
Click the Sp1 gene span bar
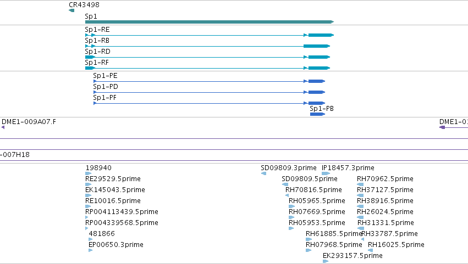coord(210,22)
